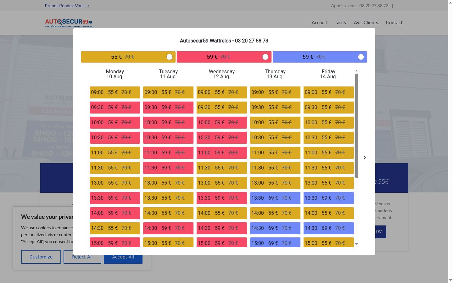Click the booking list scrollbar thumb
This screenshot has width=453, height=283.
356,126
